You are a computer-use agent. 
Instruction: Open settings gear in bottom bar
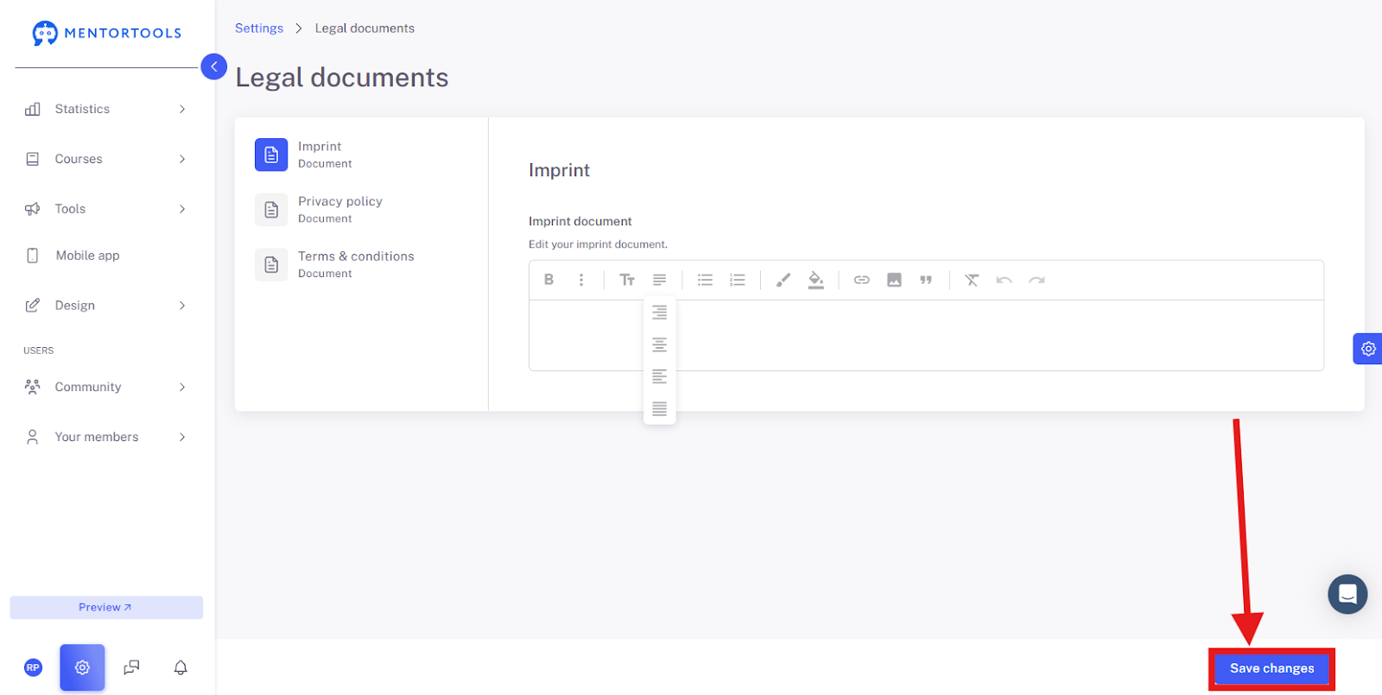pos(82,667)
